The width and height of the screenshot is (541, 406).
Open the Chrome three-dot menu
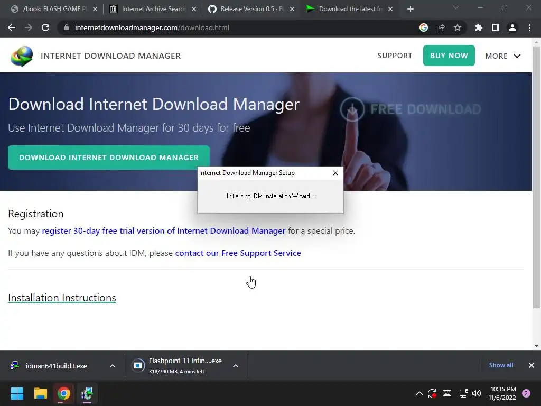point(529,27)
